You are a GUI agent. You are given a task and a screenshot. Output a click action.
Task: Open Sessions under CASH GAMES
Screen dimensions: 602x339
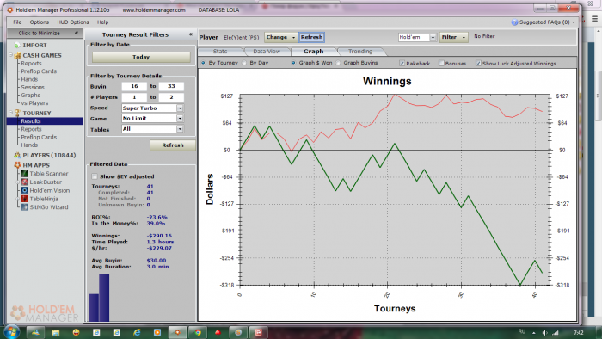[33, 87]
